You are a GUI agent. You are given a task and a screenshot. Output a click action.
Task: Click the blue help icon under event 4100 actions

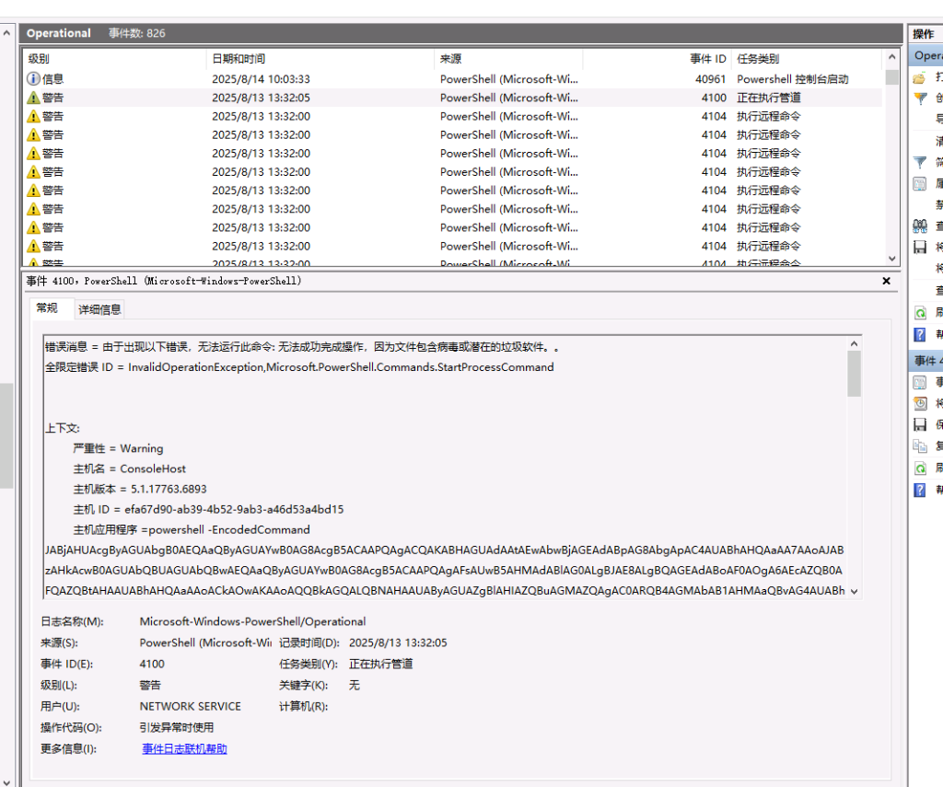(919, 490)
